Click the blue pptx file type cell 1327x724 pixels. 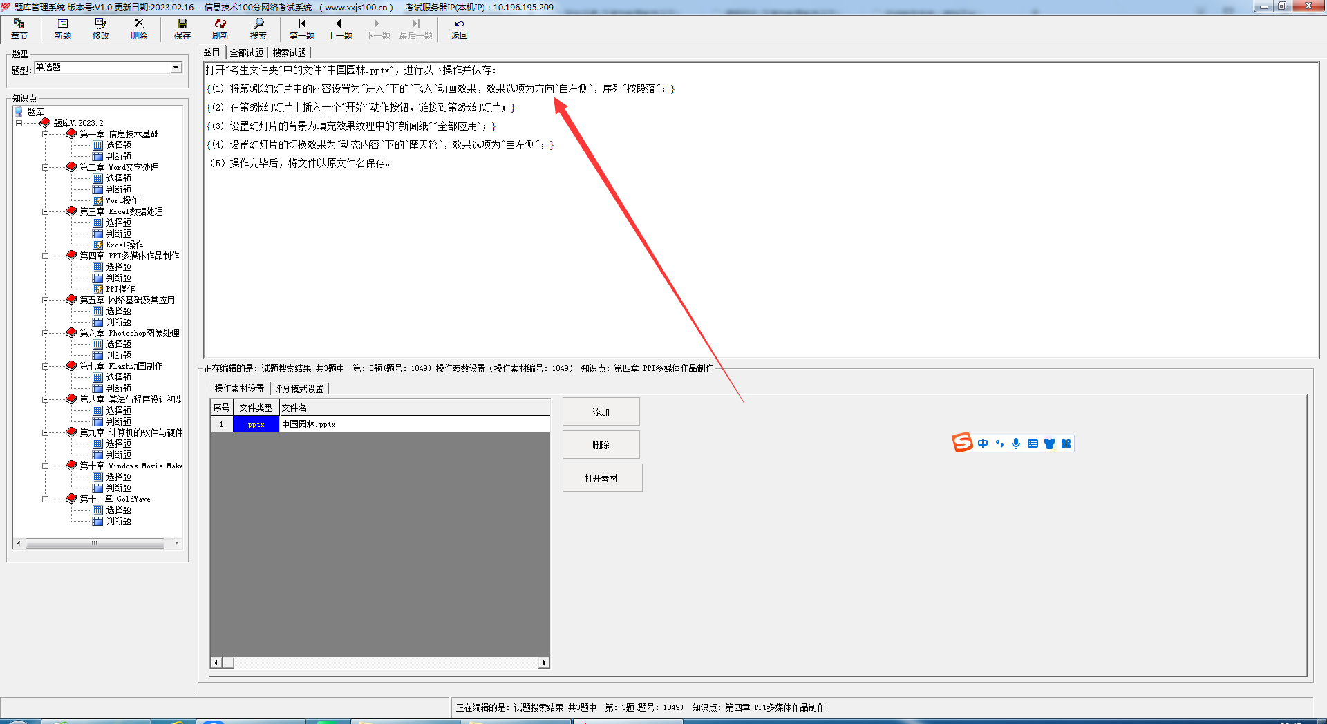coord(256,424)
